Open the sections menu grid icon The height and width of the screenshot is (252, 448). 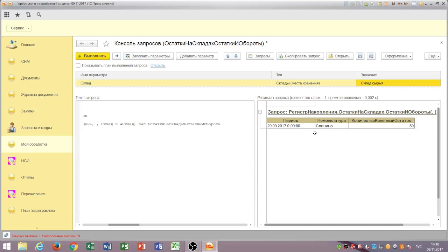(7, 15)
